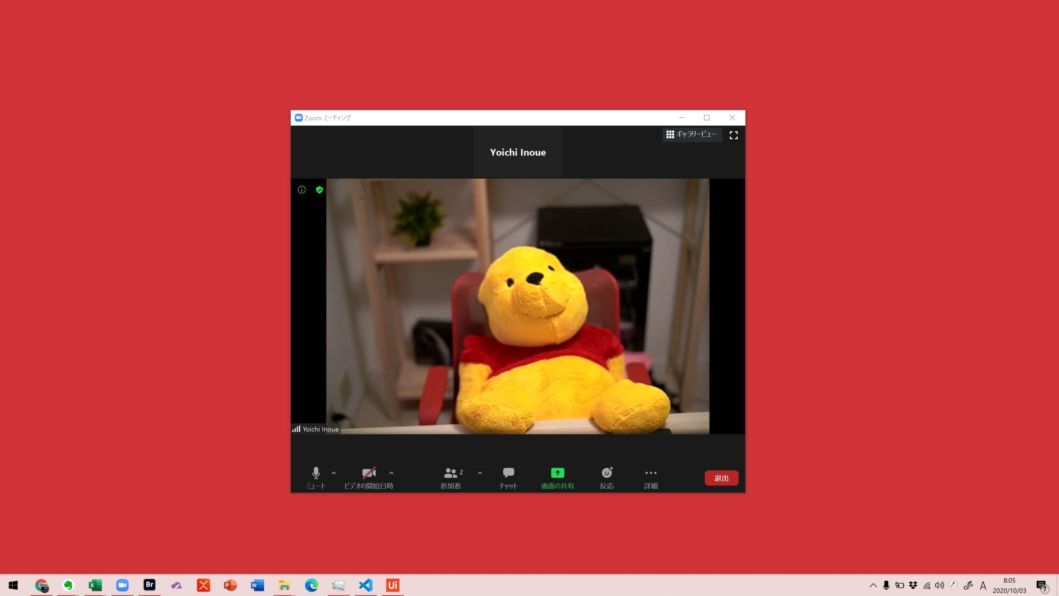Open the participants panel
1059x596 pixels.
tap(451, 478)
